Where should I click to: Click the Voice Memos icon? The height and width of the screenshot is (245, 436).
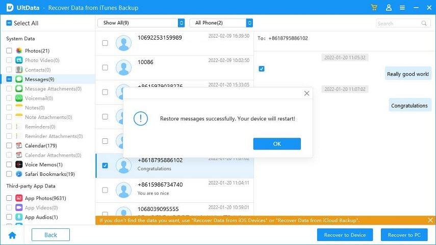(19, 164)
